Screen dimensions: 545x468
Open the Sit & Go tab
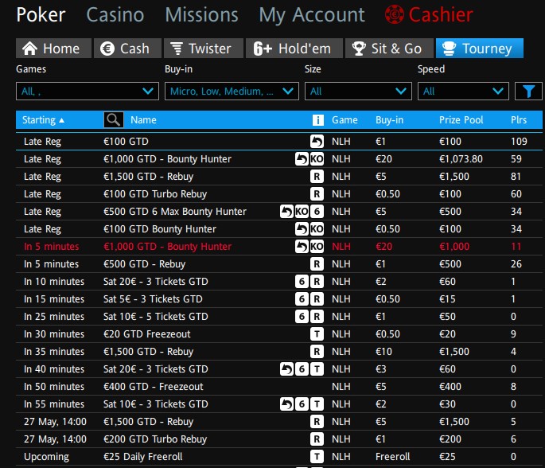[389, 49]
